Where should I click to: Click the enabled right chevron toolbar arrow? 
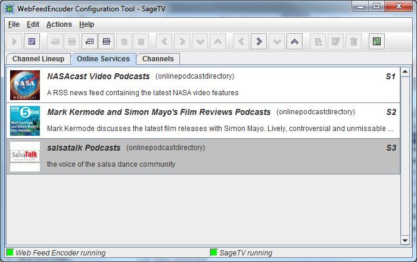[259, 42]
